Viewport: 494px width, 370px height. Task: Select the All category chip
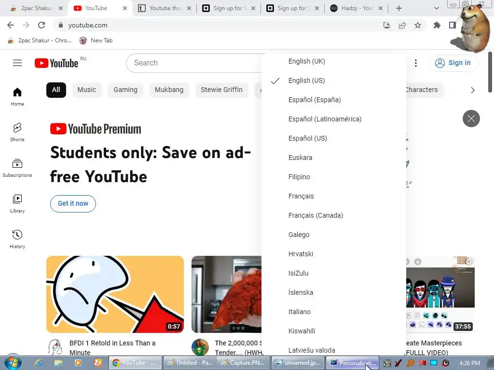tap(56, 90)
